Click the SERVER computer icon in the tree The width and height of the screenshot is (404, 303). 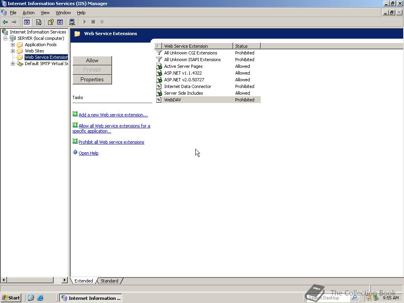point(13,38)
